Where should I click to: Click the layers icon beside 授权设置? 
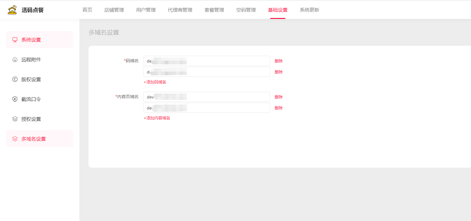click(x=15, y=119)
